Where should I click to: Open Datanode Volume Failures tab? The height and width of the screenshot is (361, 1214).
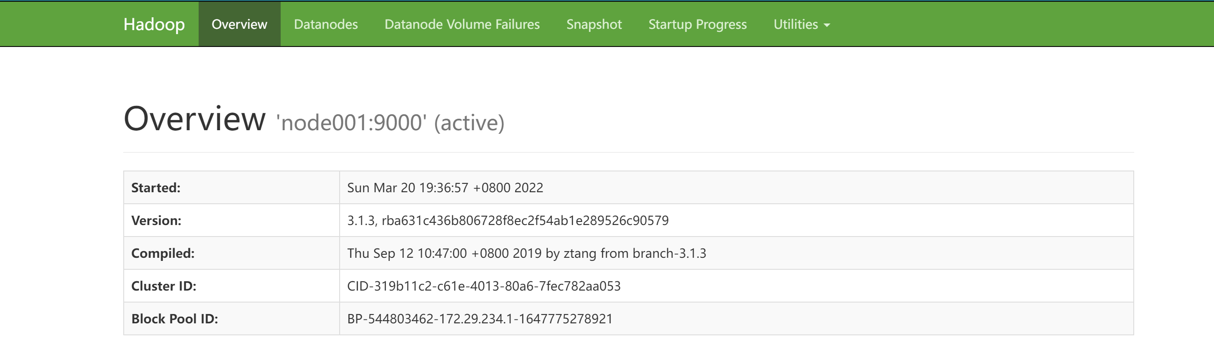tap(462, 24)
